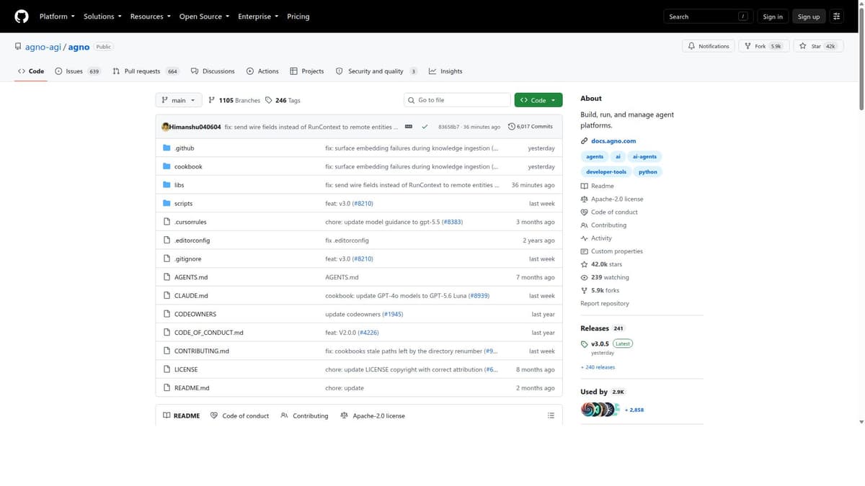Viewport: 865px width, 486px height.
Task: Open the libs folder icon
Action: click(167, 185)
